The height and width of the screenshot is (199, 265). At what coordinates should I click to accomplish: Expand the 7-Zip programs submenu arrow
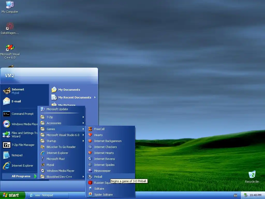click(x=83, y=117)
